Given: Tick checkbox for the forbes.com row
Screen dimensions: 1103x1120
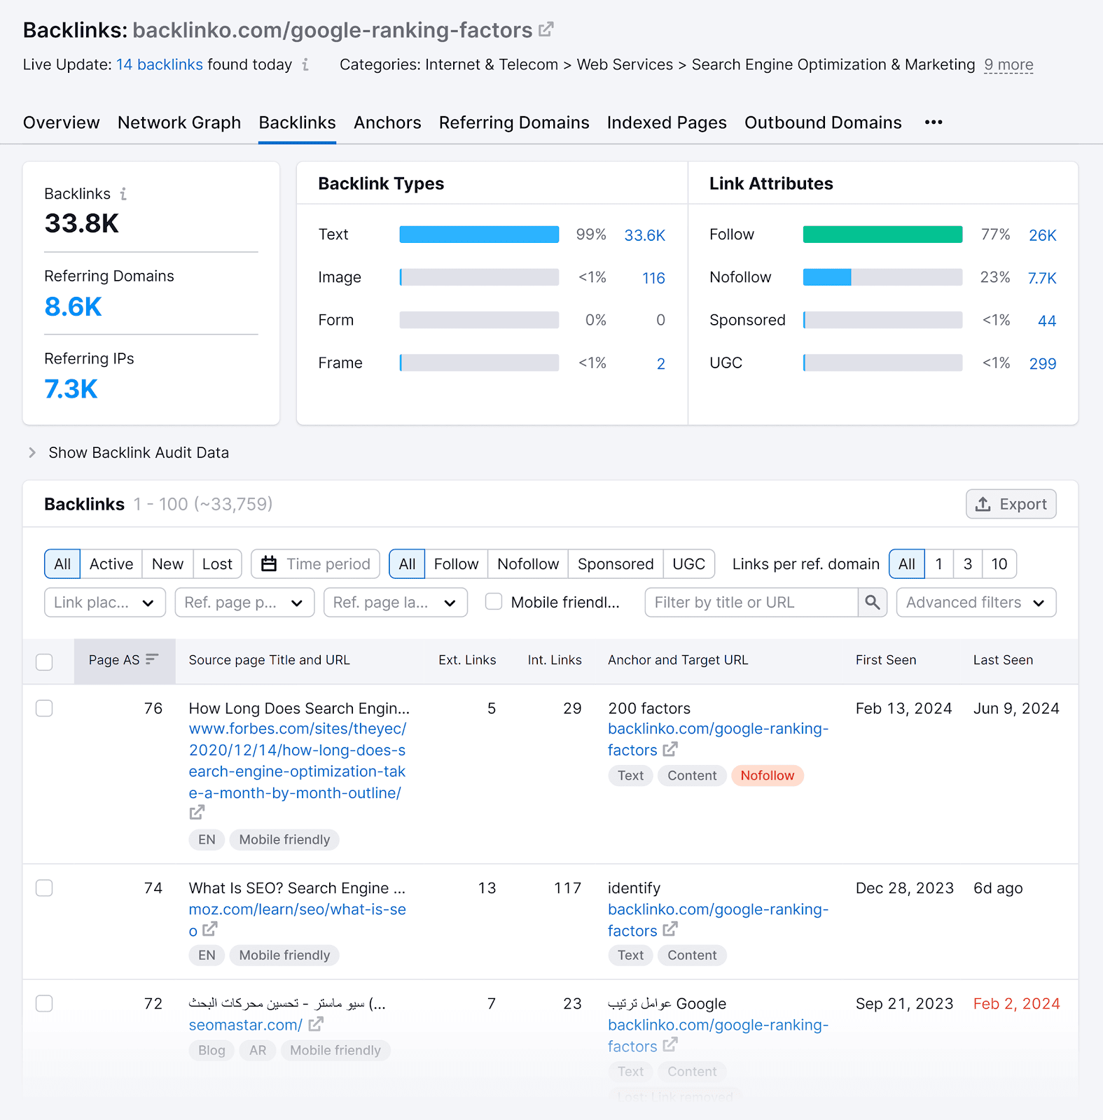Looking at the screenshot, I should click(x=44, y=708).
